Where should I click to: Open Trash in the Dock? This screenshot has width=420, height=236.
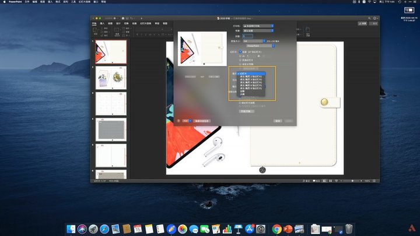point(349,229)
